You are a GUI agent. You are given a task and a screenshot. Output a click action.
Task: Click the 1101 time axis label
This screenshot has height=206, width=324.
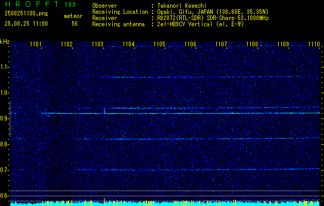[x=36, y=44]
